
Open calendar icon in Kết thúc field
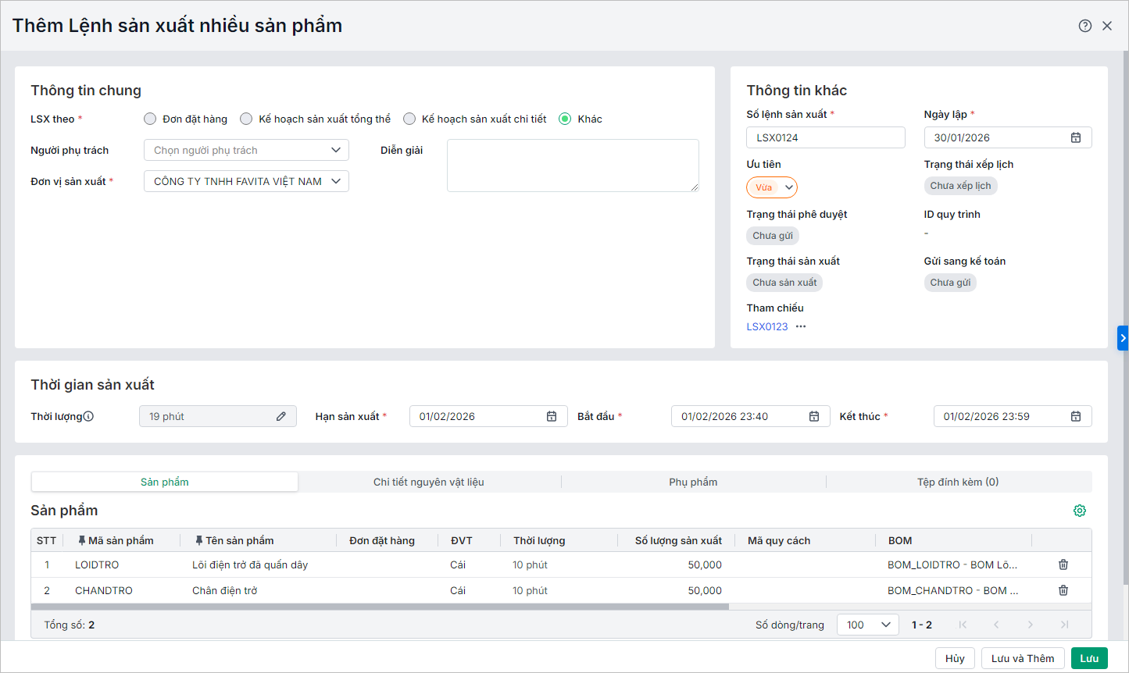tap(1076, 416)
